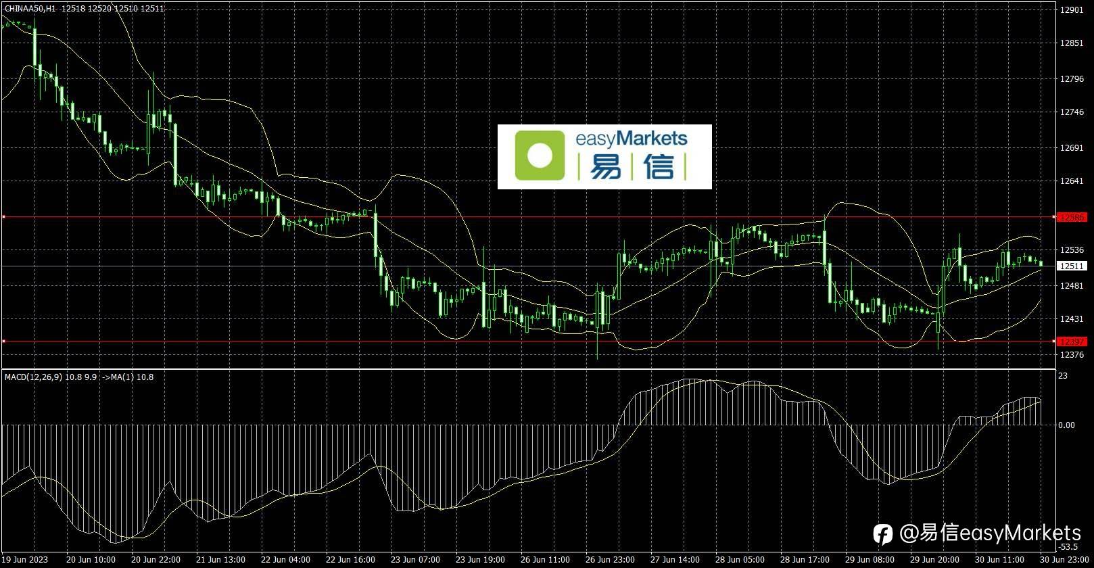This screenshot has height=568, width=1094.
Task: Click the 20 Jun 10:00 time label
Action: click(x=91, y=560)
